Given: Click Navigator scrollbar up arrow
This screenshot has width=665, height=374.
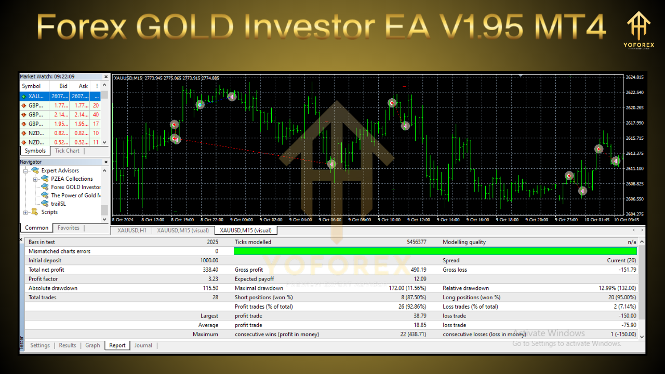Looking at the screenshot, I should [x=104, y=170].
